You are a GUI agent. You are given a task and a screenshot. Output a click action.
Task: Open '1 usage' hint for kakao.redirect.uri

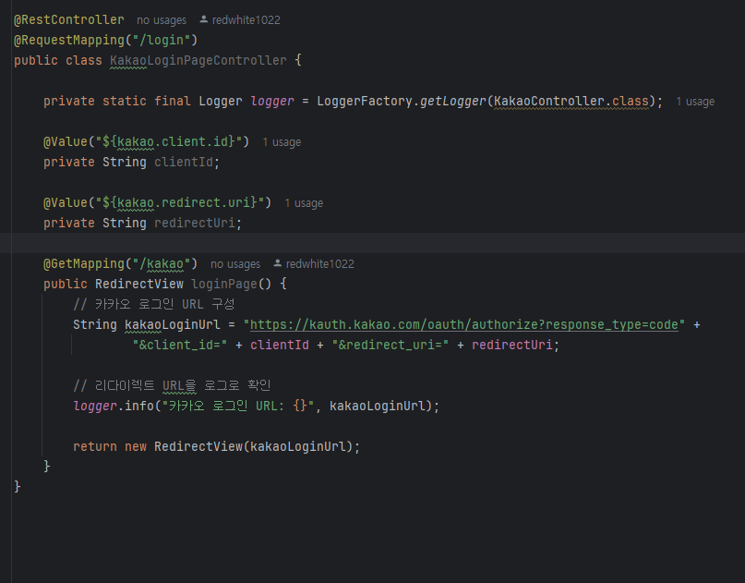[304, 203]
